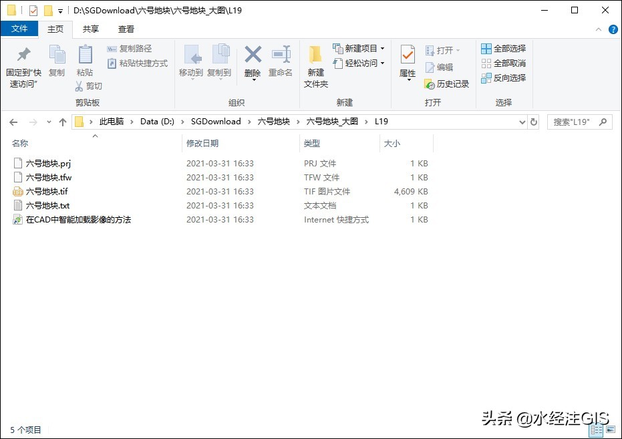This screenshot has height=439, width=622.
Task: Click the L19 breadcrumb segment
Action: tap(381, 122)
